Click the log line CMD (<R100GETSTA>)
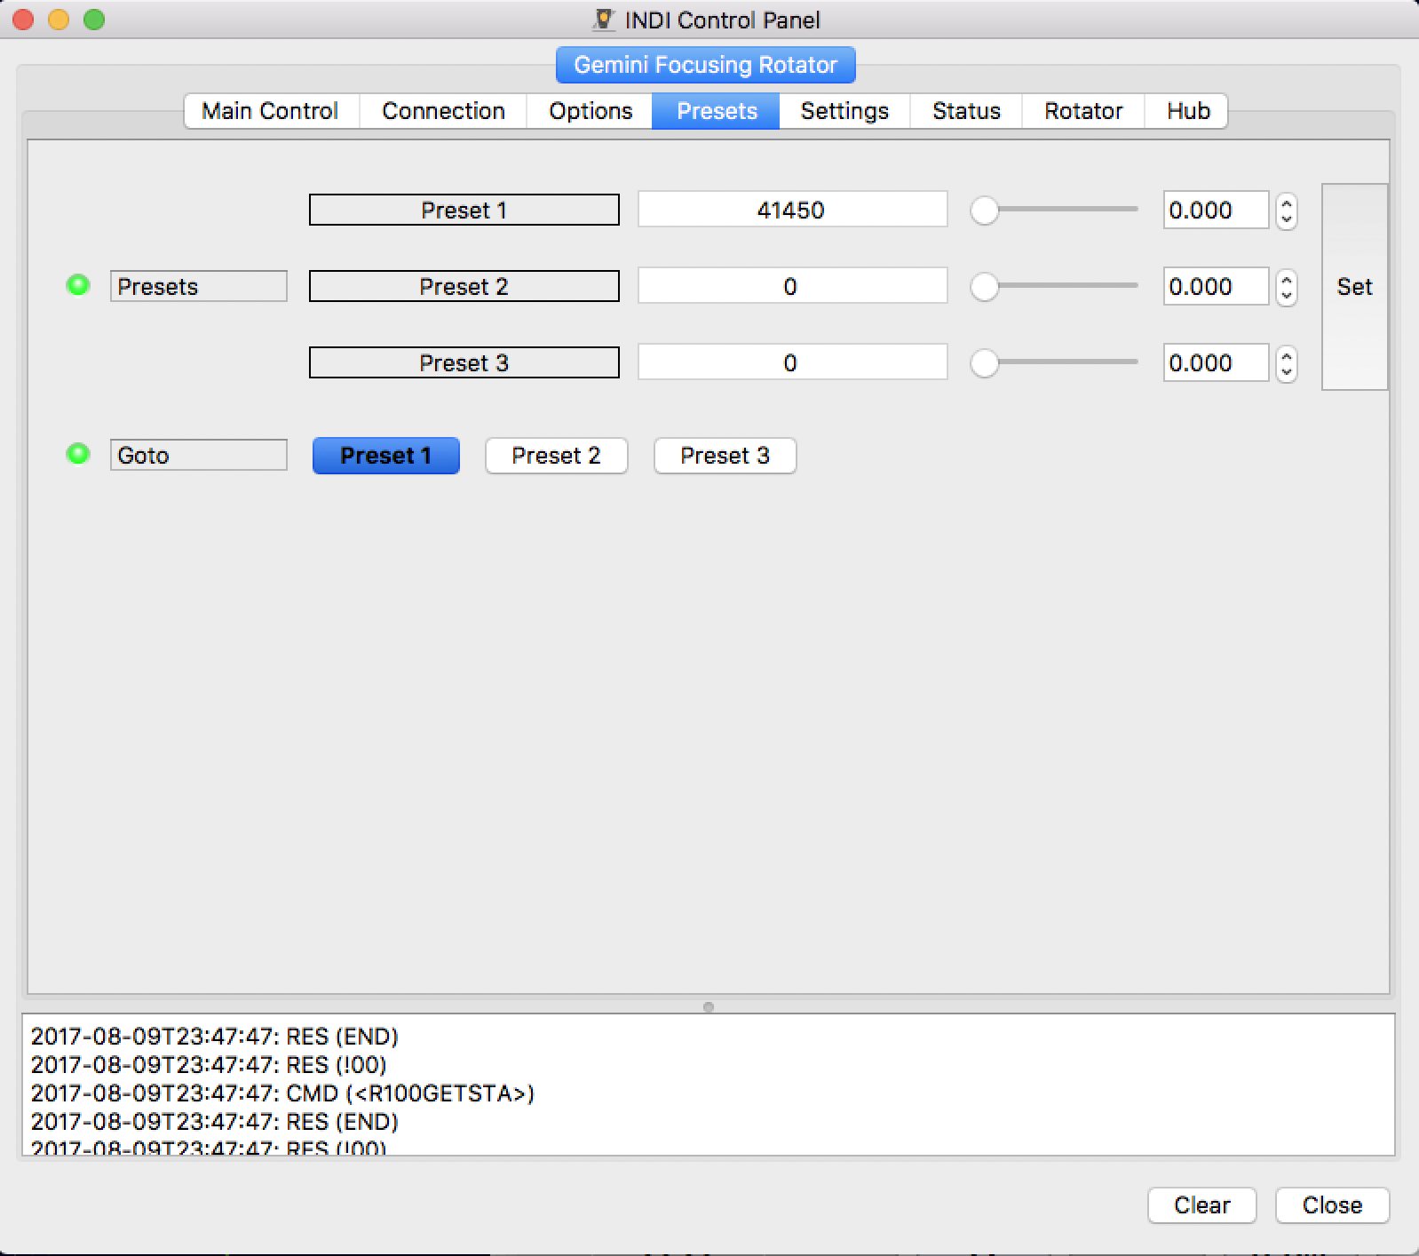The width and height of the screenshot is (1419, 1256). coord(283,1093)
